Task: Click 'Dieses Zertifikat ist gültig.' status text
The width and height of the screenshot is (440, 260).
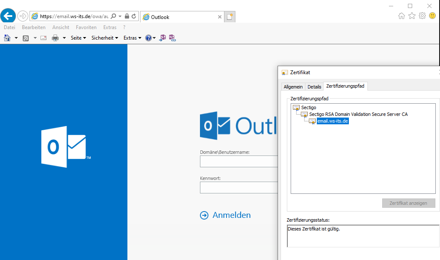Action: tap(314, 229)
